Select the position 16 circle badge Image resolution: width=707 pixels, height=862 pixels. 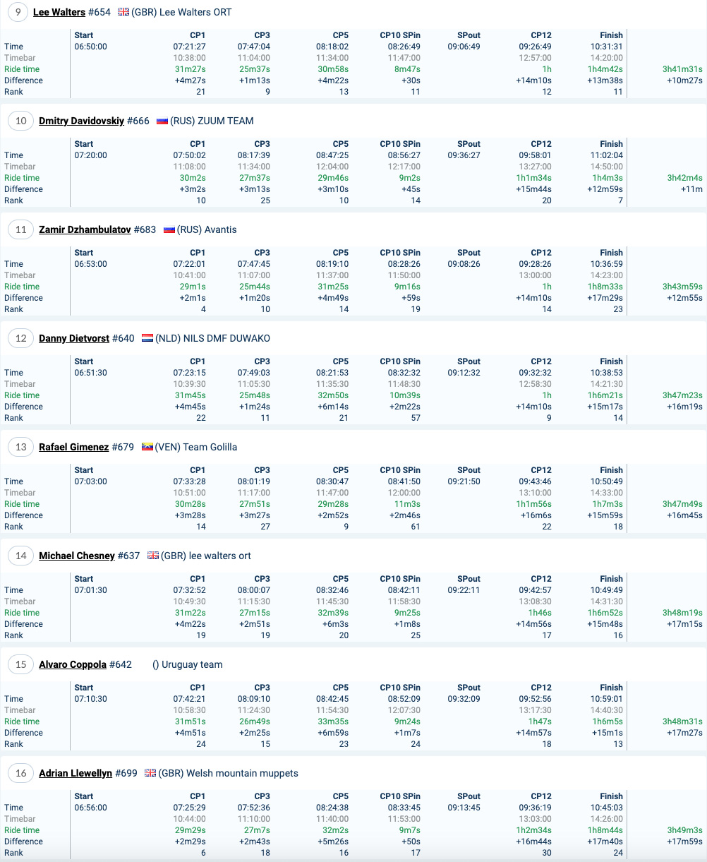(x=21, y=773)
